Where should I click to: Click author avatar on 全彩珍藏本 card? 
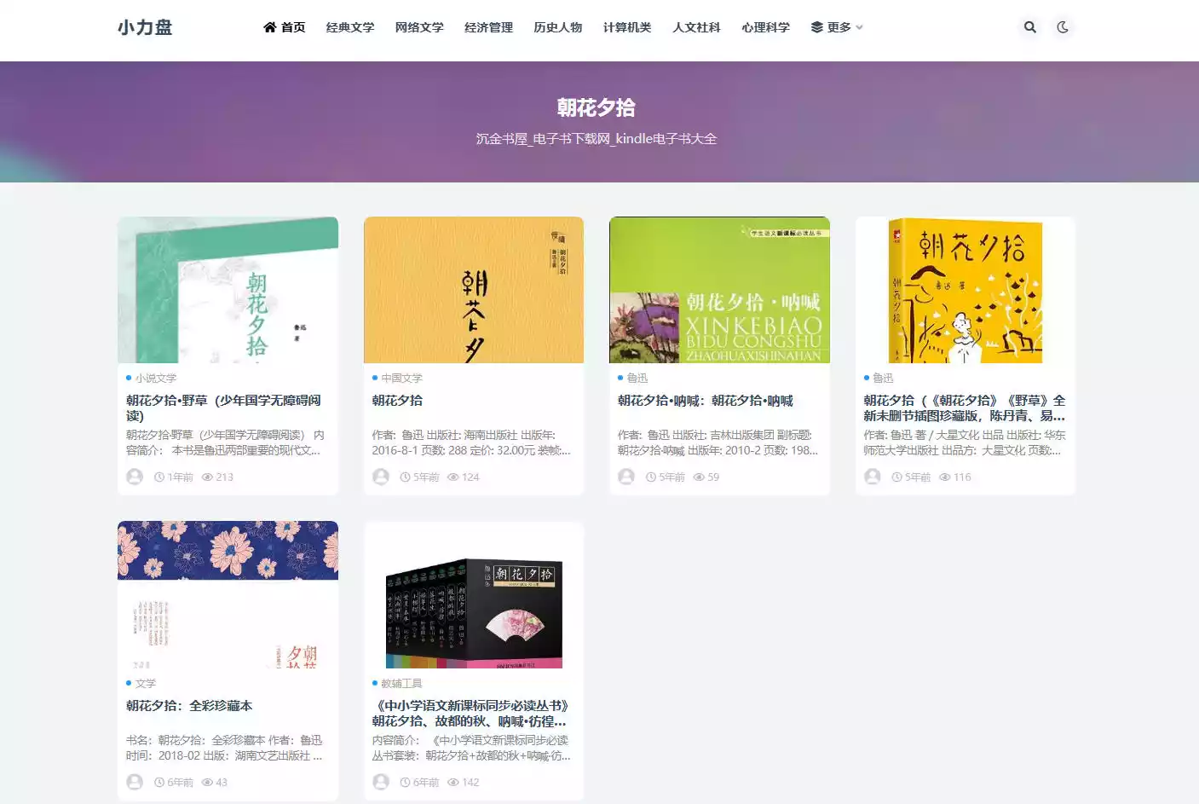pyautogui.click(x=135, y=782)
